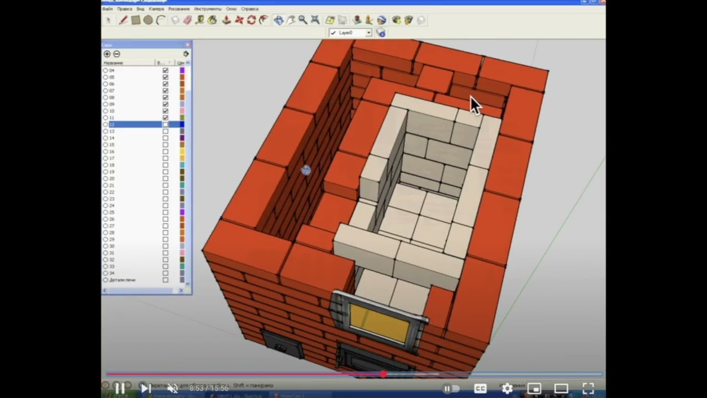707x398 pixels.
Task: Select the Line pencil tool
Action: click(x=123, y=20)
